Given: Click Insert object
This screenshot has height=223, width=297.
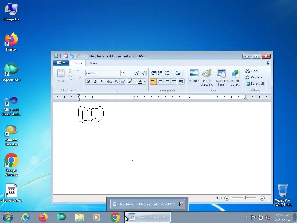Looking at the screenshot, I should (235, 77).
